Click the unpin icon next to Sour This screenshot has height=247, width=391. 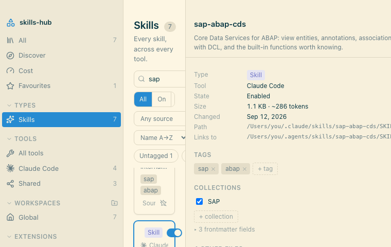pos(163,203)
